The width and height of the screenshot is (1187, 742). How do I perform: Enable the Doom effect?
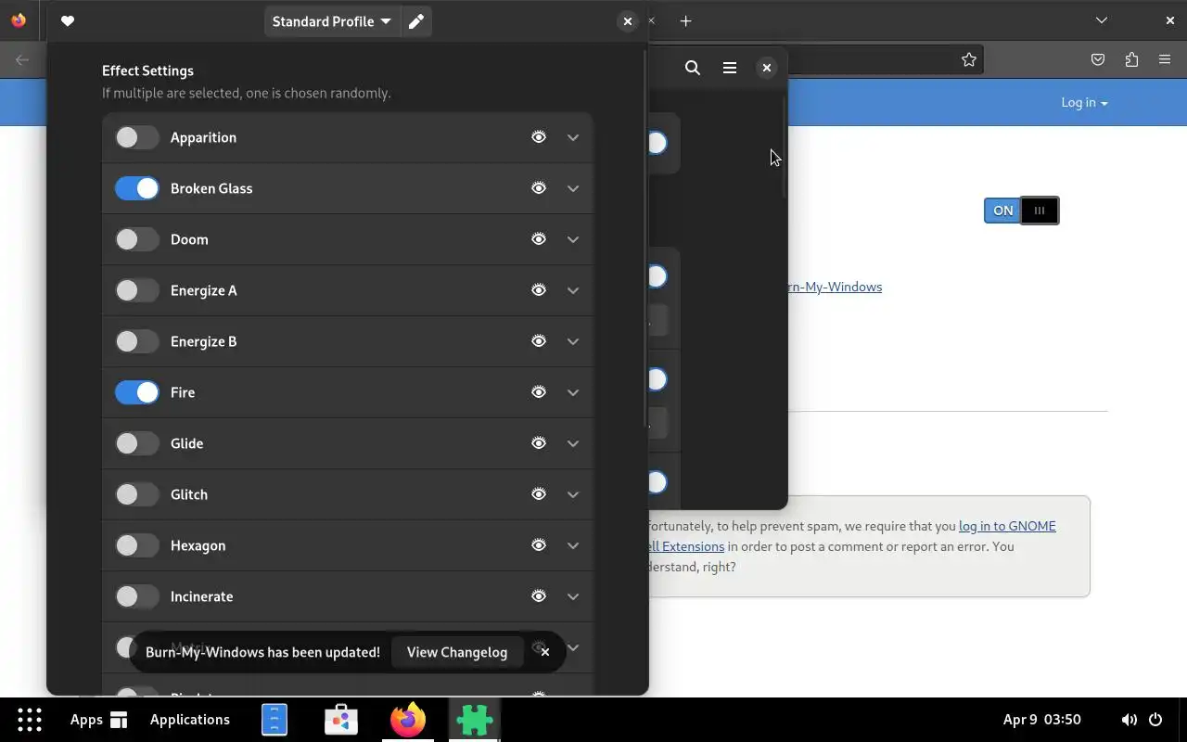(x=137, y=239)
